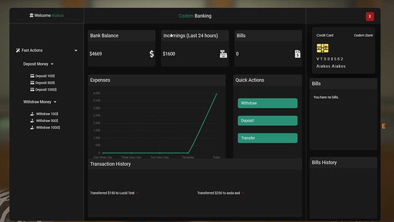Expand the Transferred $250 to asda asd entry
The height and width of the screenshot is (222, 394).
[x=243, y=193]
